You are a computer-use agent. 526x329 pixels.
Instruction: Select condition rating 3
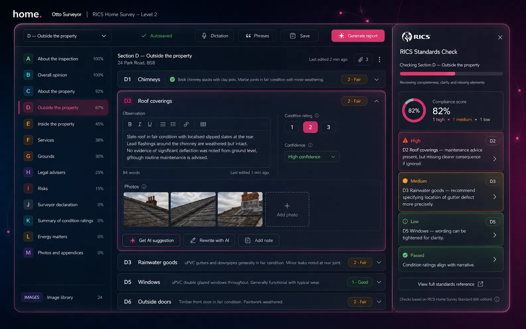(328, 127)
